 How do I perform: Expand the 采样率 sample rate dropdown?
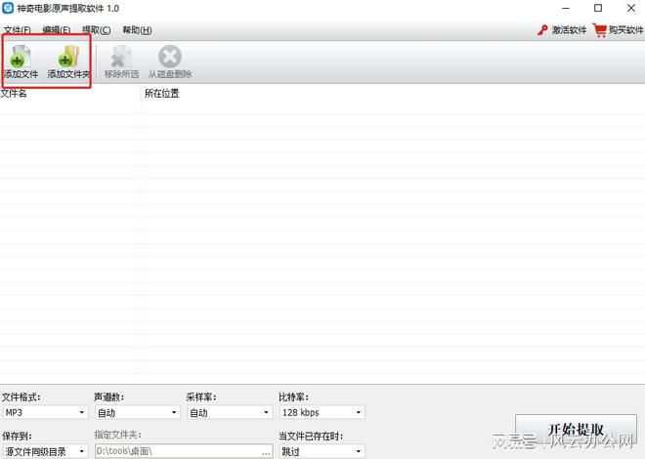[x=230, y=412]
